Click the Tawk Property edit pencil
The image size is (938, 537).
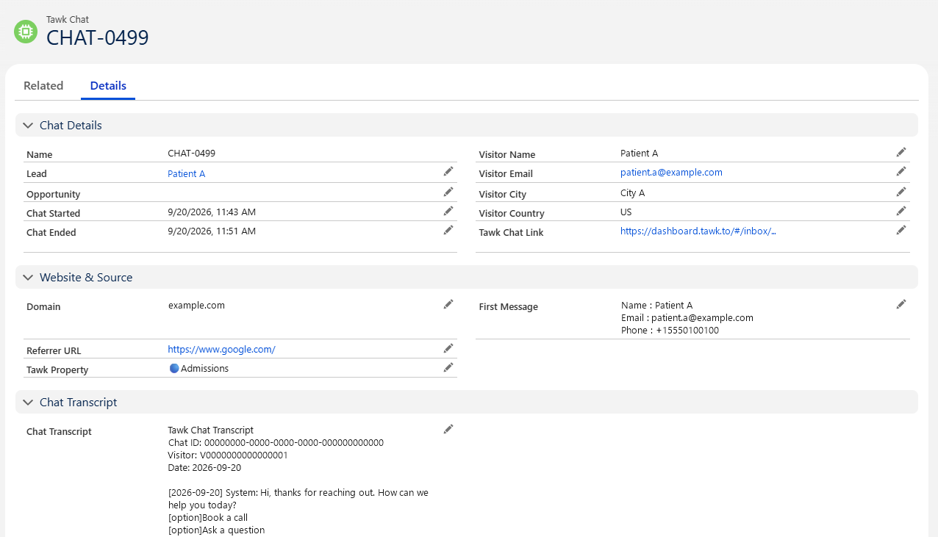point(448,367)
